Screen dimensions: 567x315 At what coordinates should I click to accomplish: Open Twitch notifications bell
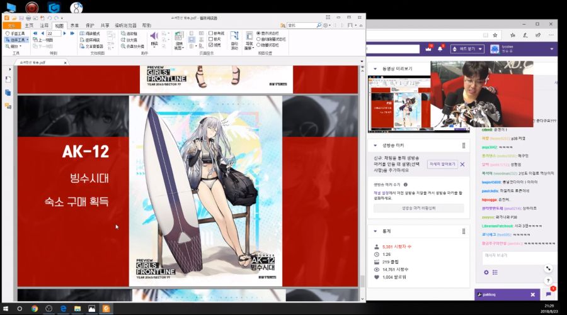tap(440, 48)
